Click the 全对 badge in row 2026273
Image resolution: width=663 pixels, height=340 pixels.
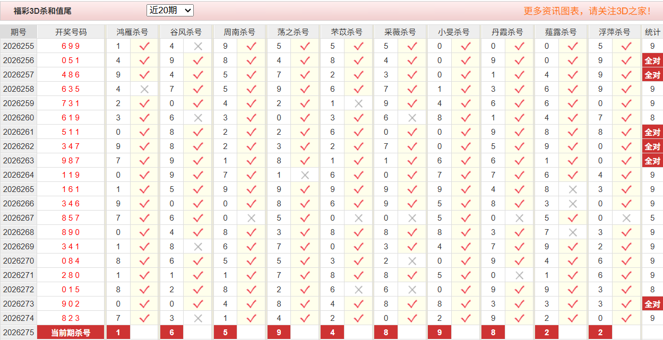click(652, 304)
